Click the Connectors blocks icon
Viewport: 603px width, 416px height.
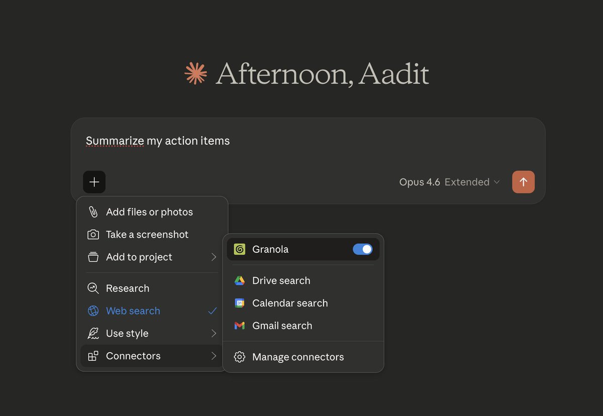93,356
